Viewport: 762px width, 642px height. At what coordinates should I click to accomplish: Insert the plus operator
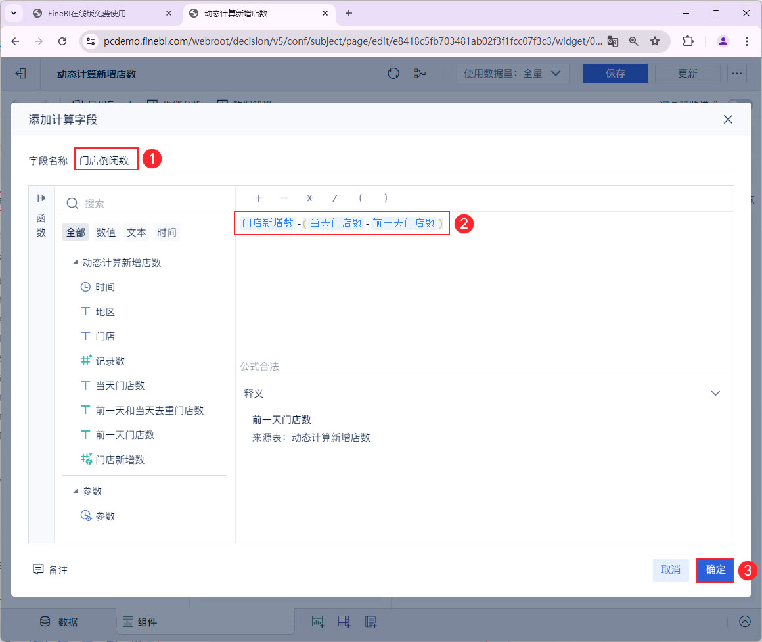259,198
